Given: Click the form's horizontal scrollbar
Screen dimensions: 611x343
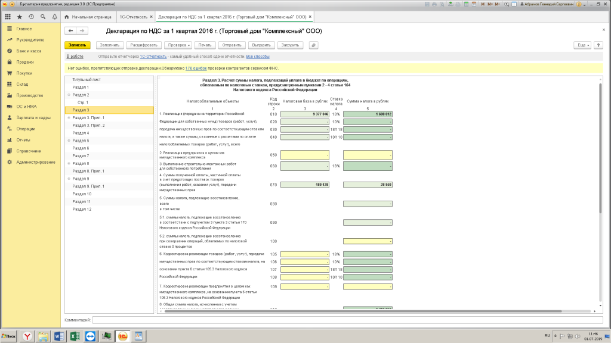Looking at the screenshot, I should tap(363, 311).
